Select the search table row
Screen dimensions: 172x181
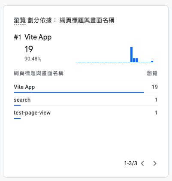tap(86, 100)
